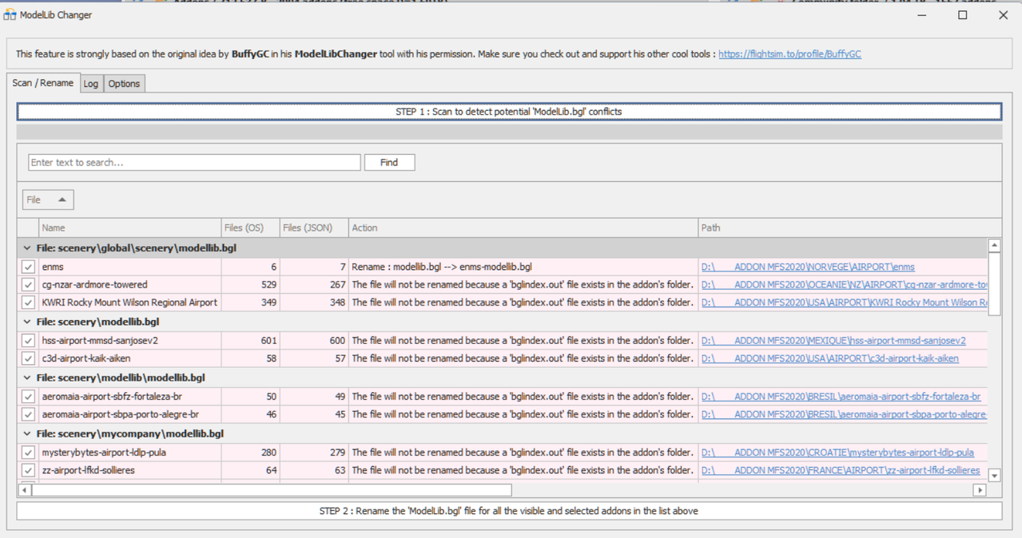Click the horizontal scrollbar thumb
This screenshot has width=1022, height=538.
pos(272,489)
